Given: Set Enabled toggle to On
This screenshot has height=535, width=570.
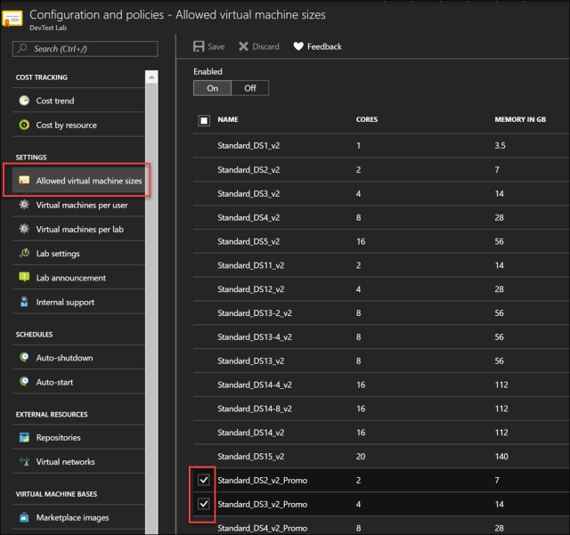Looking at the screenshot, I should tap(212, 88).
